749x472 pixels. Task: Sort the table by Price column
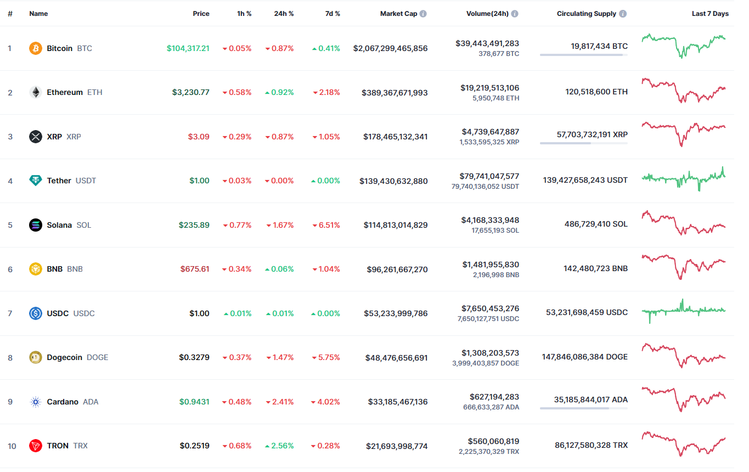point(201,14)
